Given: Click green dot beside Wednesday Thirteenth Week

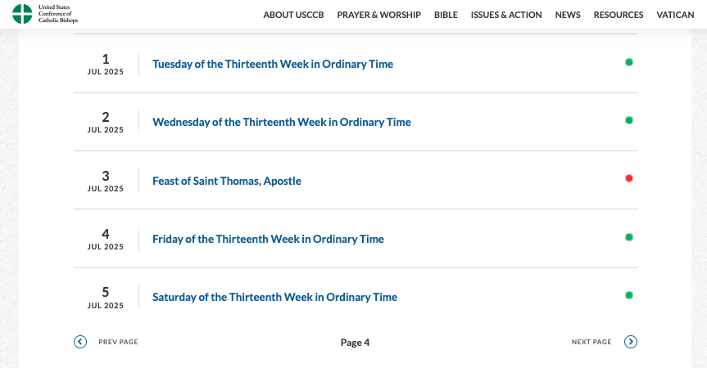Looking at the screenshot, I should [x=629, y=120].
